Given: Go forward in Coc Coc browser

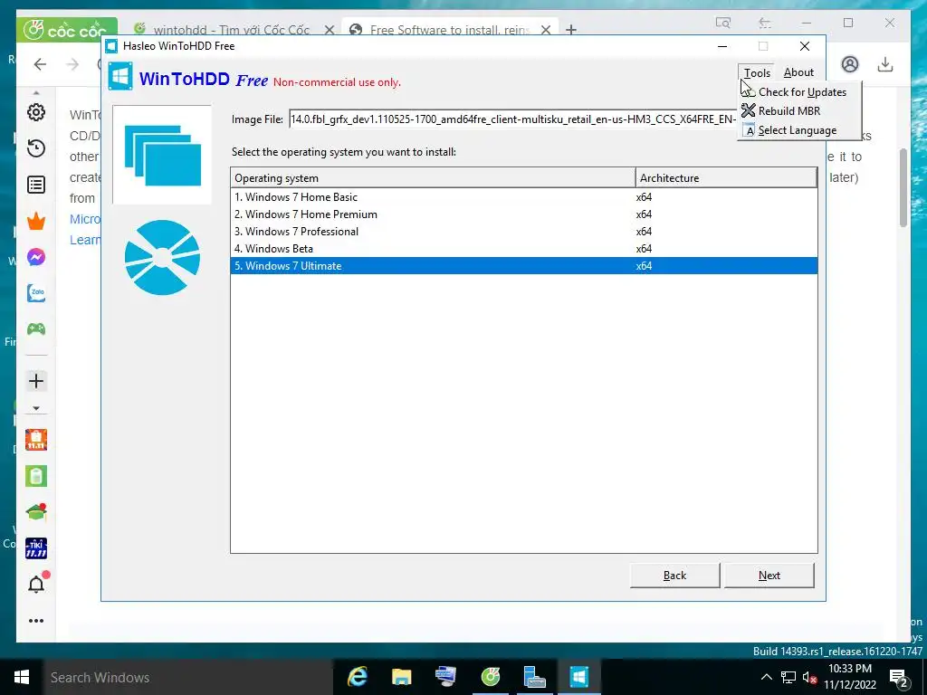Looking at the screenshot, I should click(72, 64).
